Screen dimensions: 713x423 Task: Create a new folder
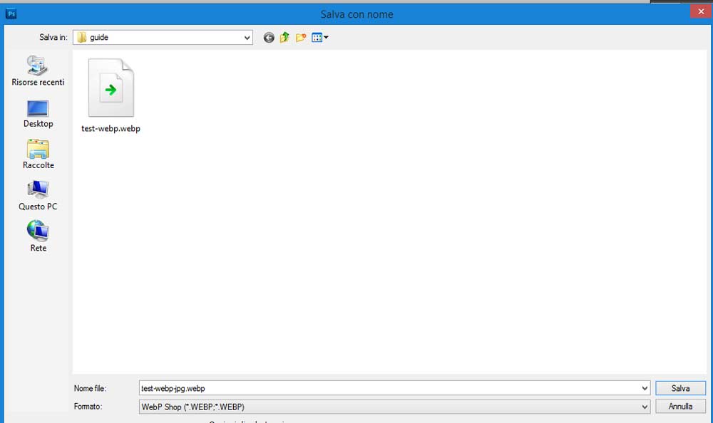click(x=301, y=38)
